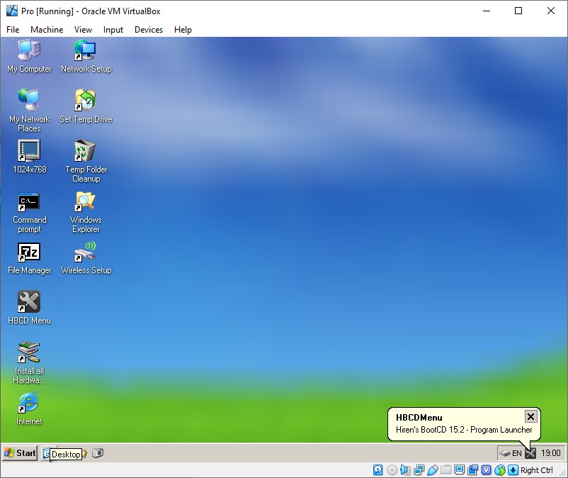Viewport: 568px width, 478px height.
Task: Run Temp Folder Cleanup shortcut
Action: (86, 161)
